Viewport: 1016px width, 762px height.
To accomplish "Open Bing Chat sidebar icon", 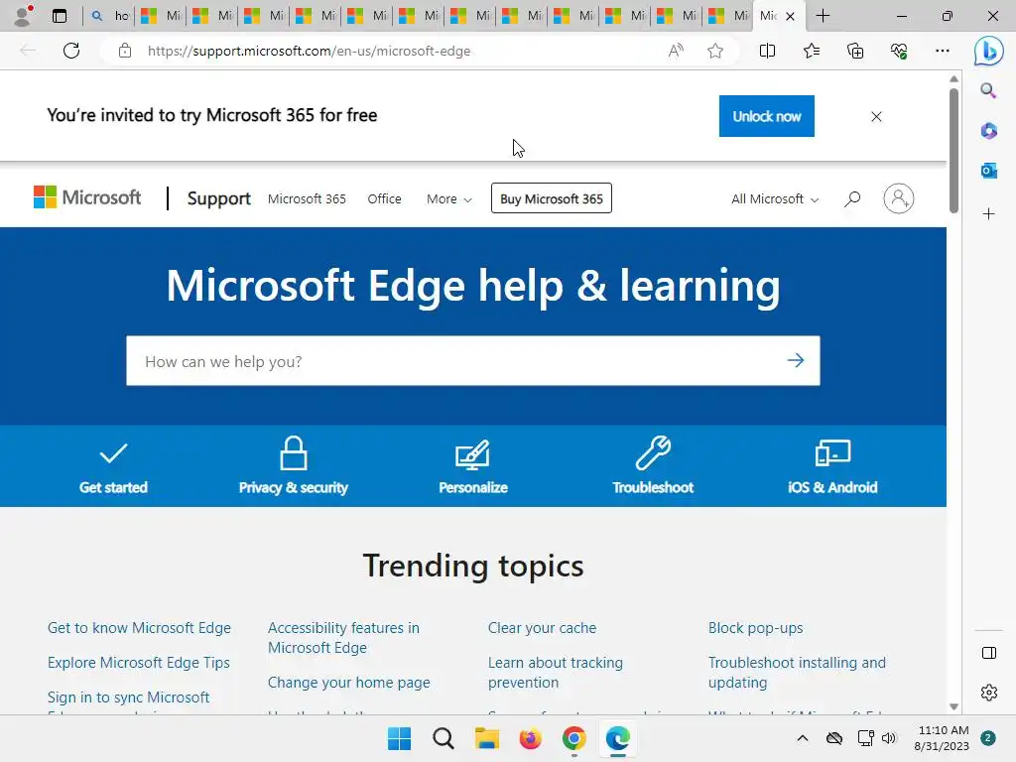I will pyautogui.click(x=989, y=51).
